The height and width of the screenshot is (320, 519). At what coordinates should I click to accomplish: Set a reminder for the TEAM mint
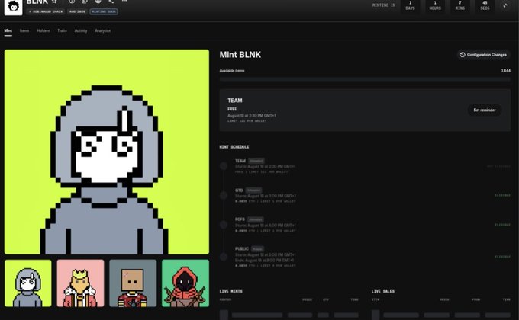click(x=484, y=110)
